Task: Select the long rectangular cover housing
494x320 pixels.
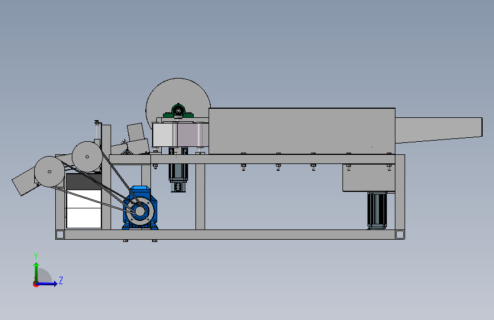Action: (x=302, y=131)
